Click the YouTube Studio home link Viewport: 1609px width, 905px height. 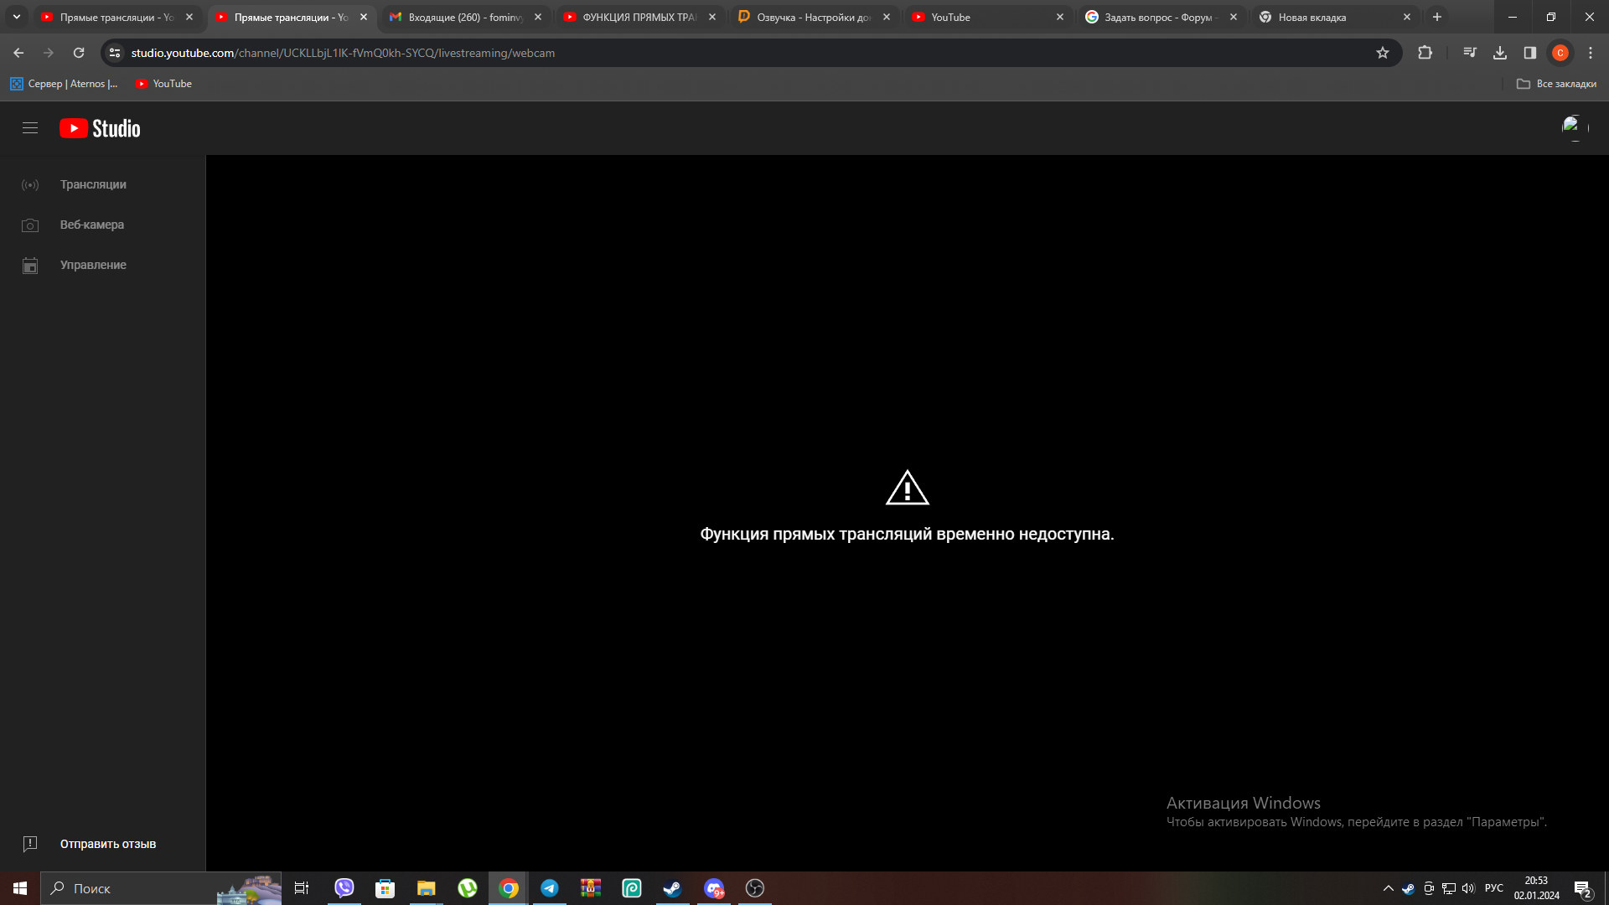[x=100, y=127]
